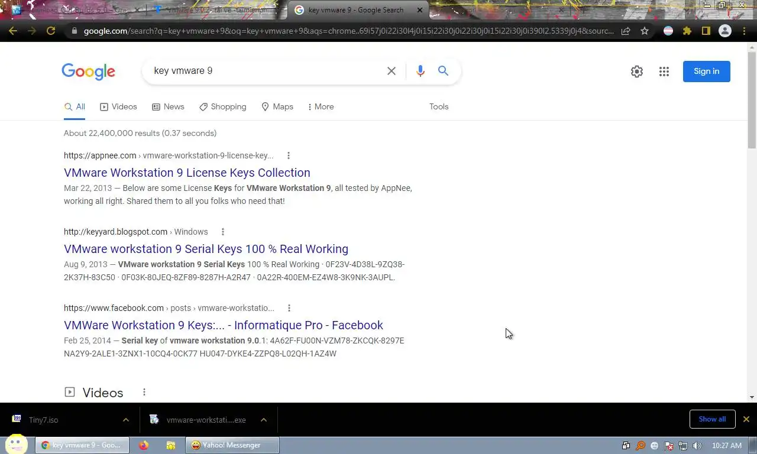
Task: Launch Firefox from the taskbar
Action: pyautogui.click(x=144, y=445)
